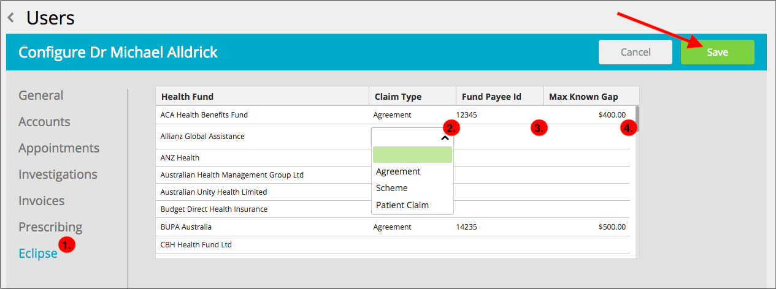
Task: Click the Fund Payee Id field for Allianz
Action: 499,137
